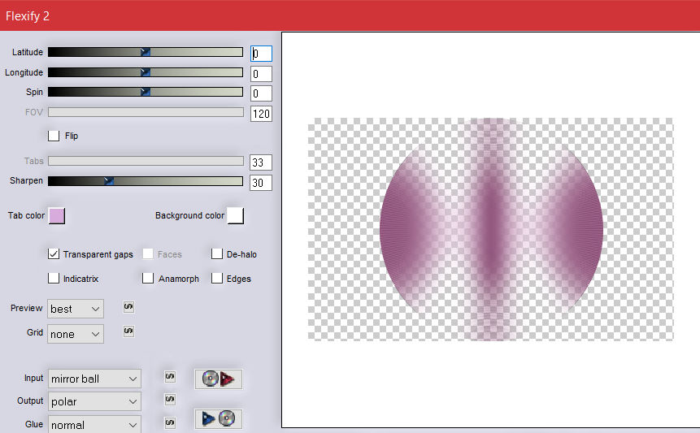Click the reset icon beside the Glue dropdown

point(170,422)
